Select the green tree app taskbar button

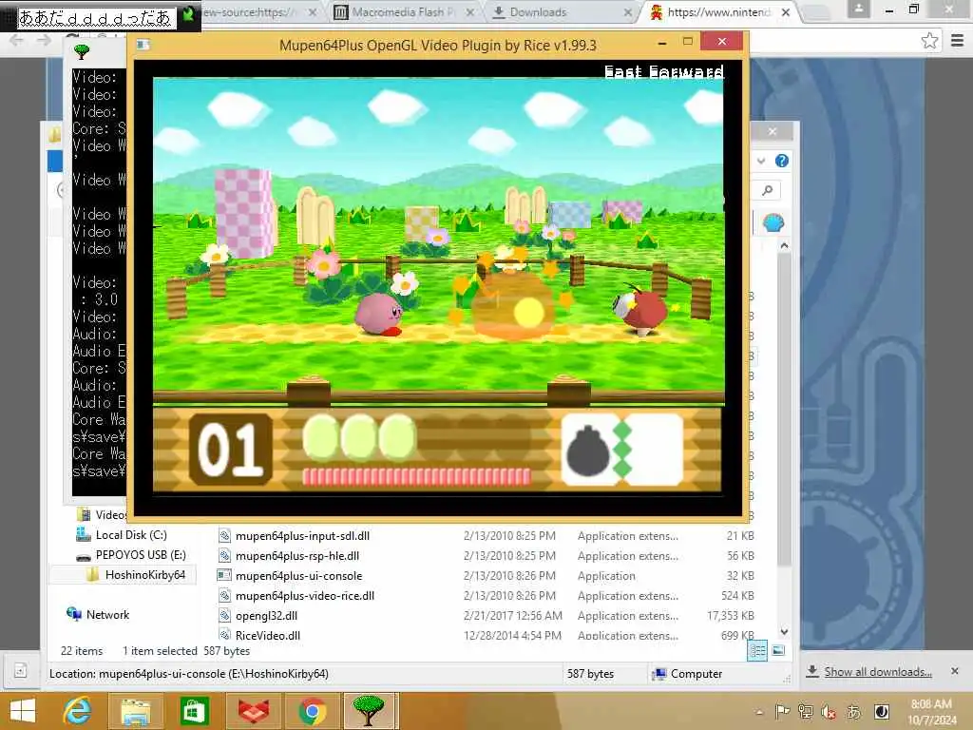click(368, 711)
